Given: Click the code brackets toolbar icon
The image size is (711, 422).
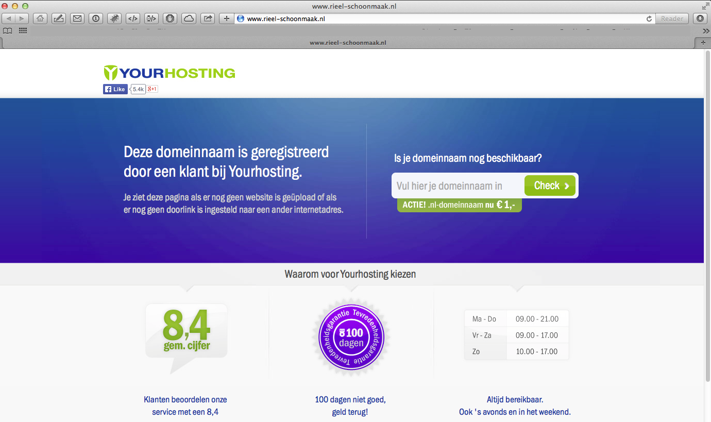Looking at the screenshot, I should pyautogui.click(x=133, y=19).
